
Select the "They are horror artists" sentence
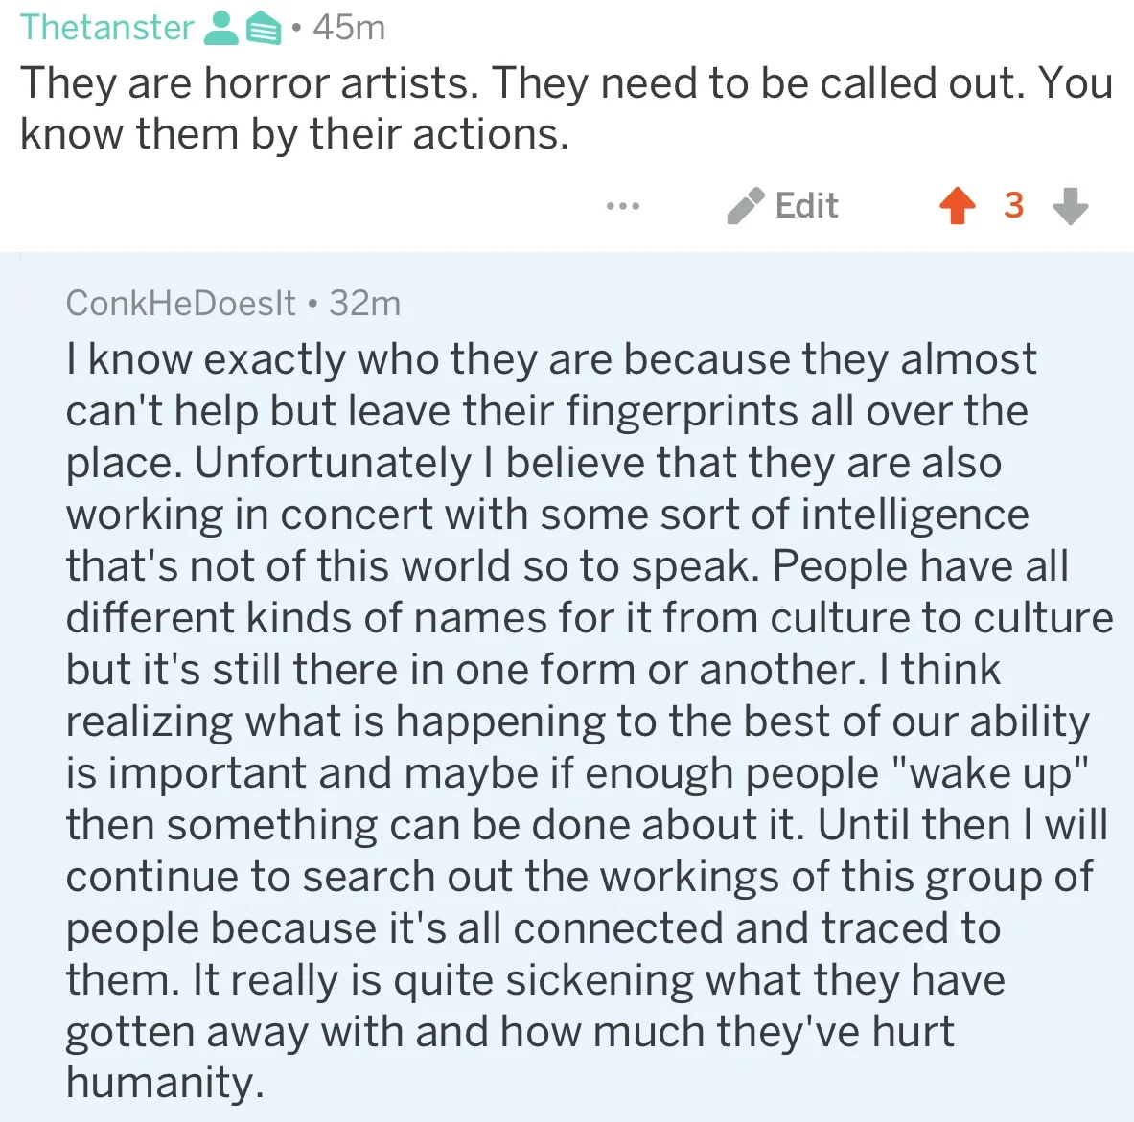click(249, 82)
